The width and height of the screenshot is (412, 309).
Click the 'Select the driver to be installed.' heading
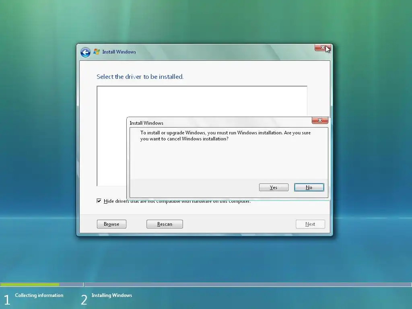pyautogui.click(x=140, y=77)
